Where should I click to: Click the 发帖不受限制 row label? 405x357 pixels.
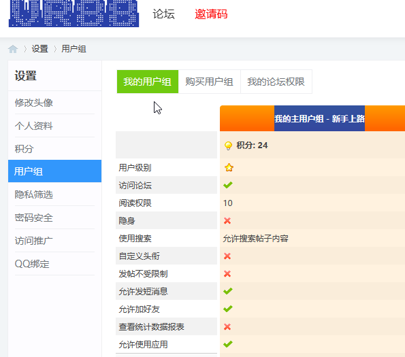point(143,273)
